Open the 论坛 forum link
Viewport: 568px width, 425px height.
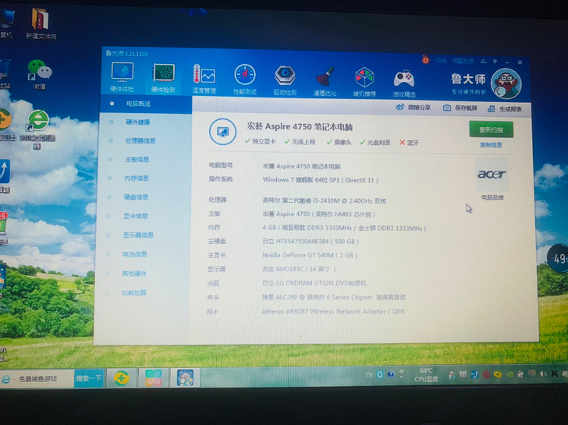pos(442,61)
